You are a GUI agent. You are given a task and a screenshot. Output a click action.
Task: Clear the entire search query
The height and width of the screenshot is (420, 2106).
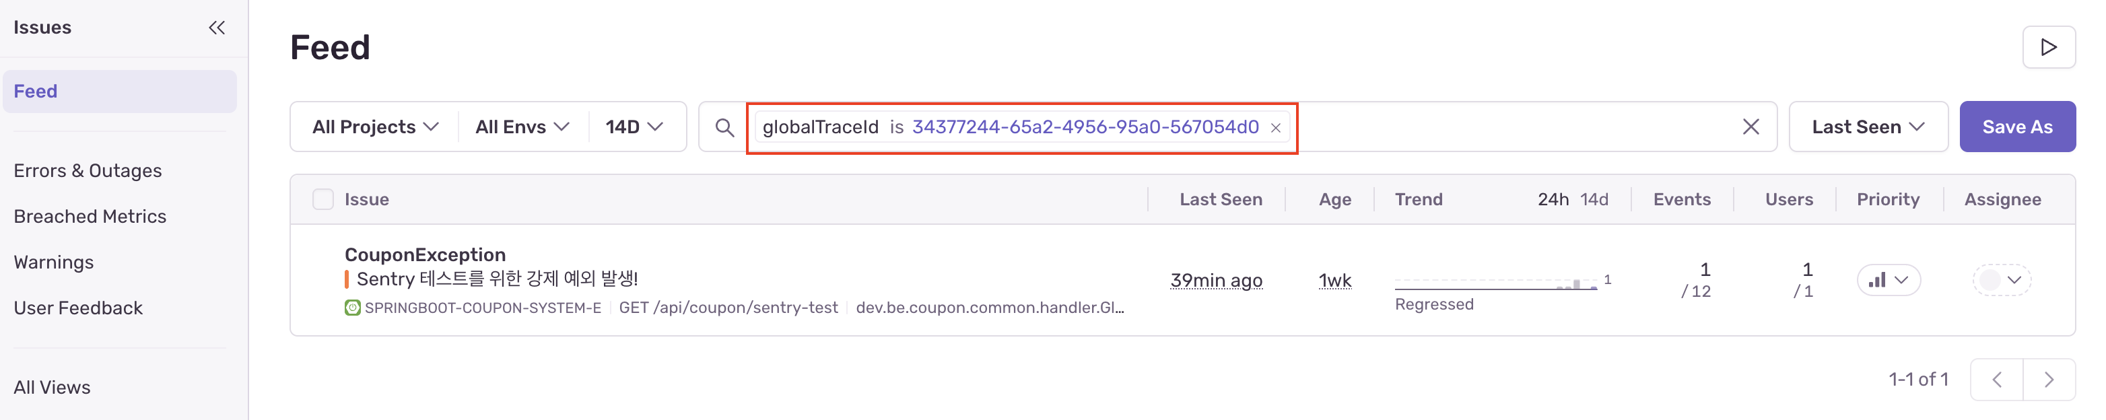click(x=1751, y=127)
